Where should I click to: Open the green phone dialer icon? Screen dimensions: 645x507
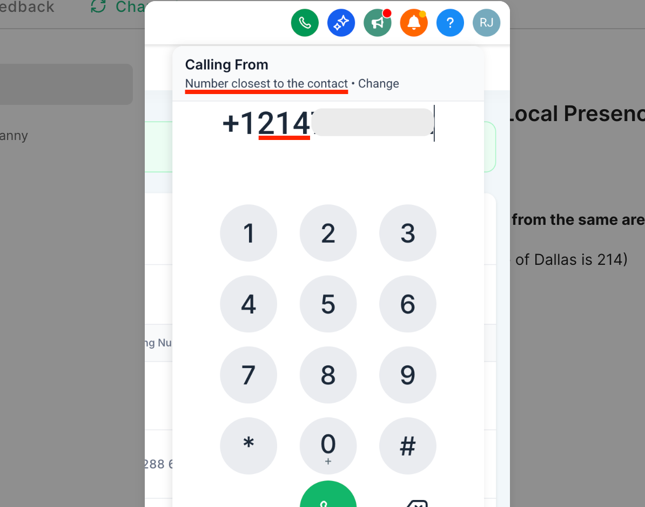[305, 23]
